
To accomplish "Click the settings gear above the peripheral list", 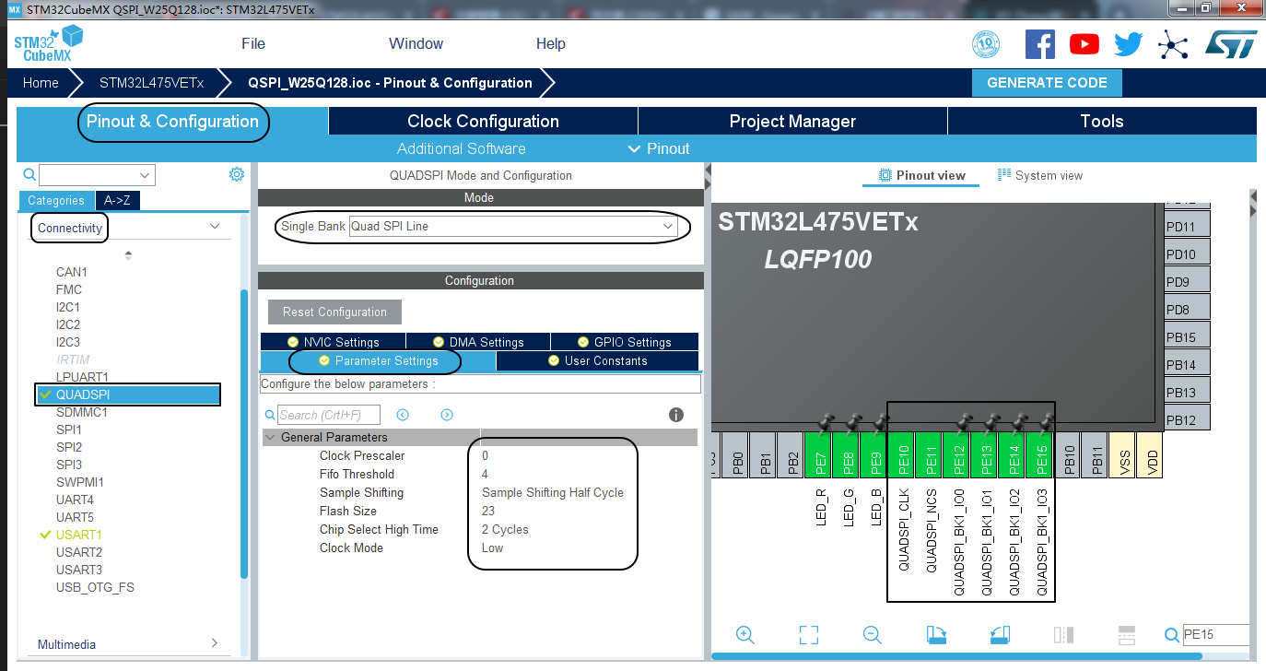I will (x=237, y=173).
